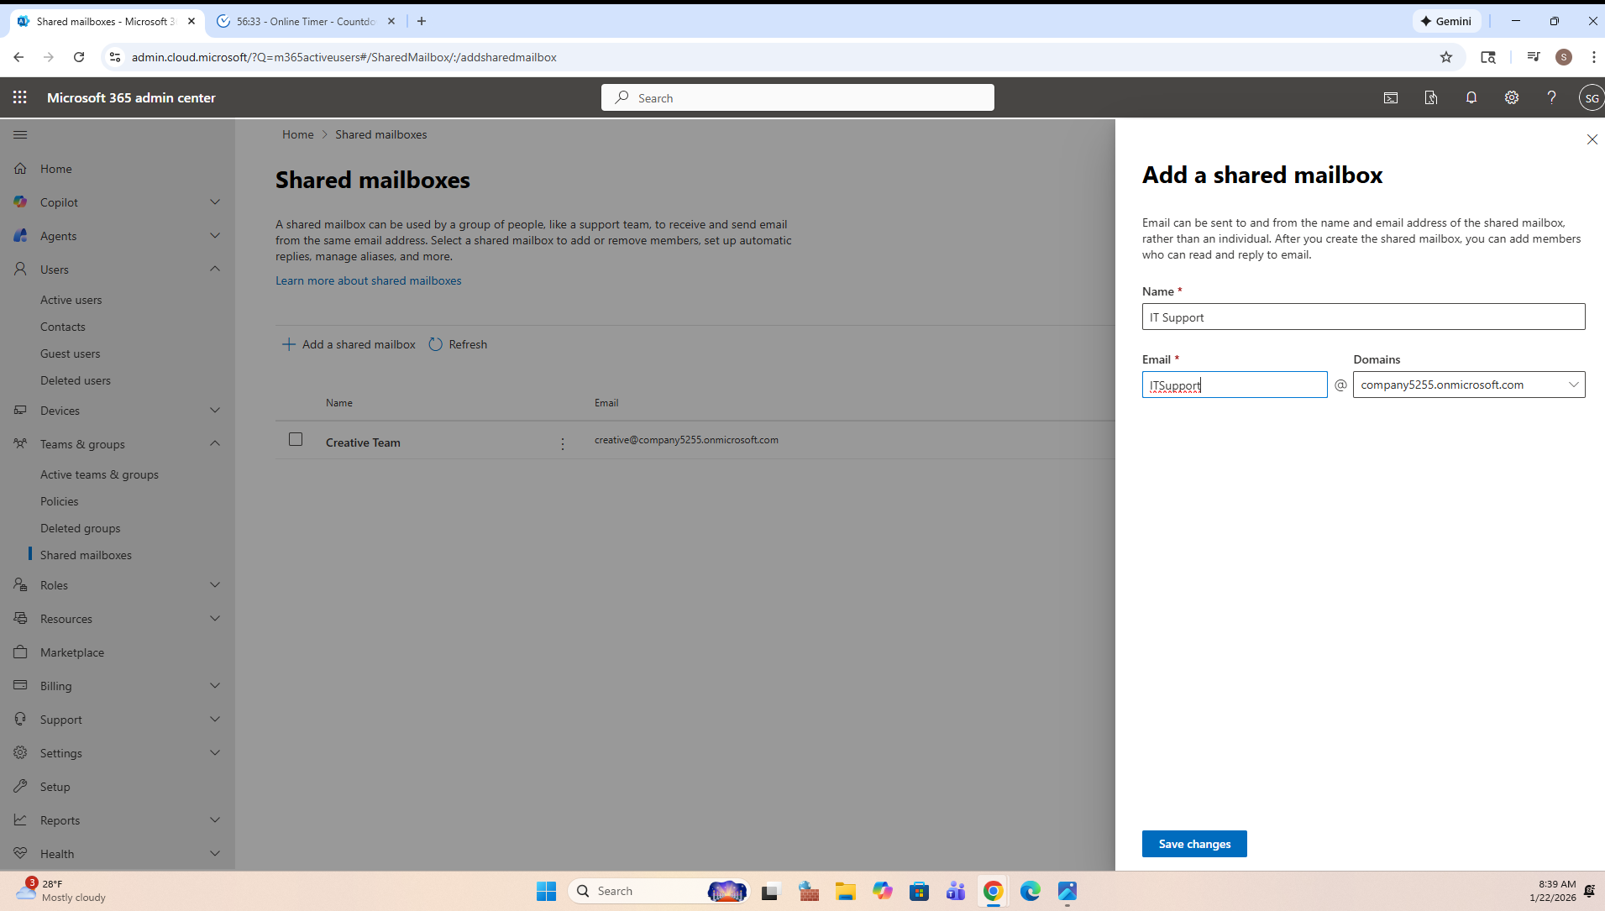Close the Online Timer tab
Viewport: 1605px width, 911px height.
391,21
